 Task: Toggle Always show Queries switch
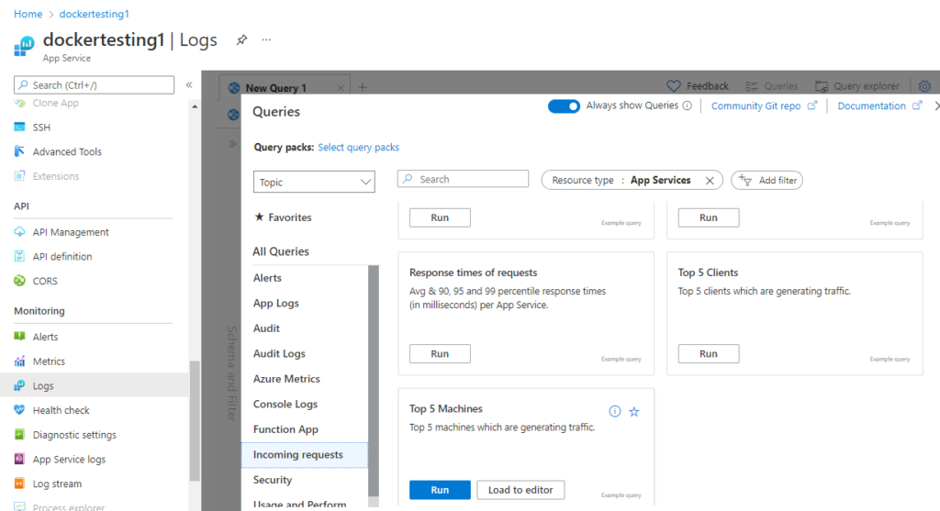tap(564, 106)
